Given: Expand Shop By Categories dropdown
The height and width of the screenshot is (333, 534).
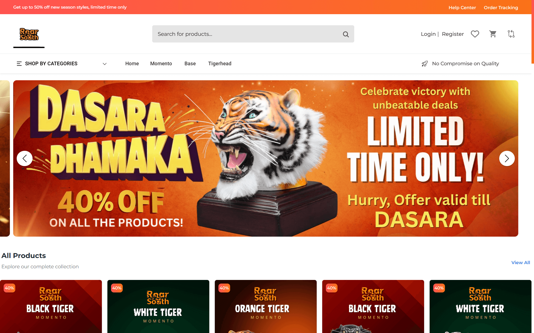Looking at the screenshot, I should [62, 64].
